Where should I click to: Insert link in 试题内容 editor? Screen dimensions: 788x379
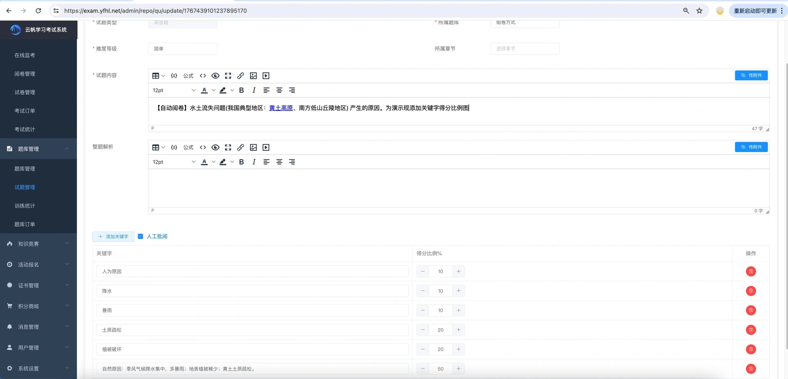(241, 76)
